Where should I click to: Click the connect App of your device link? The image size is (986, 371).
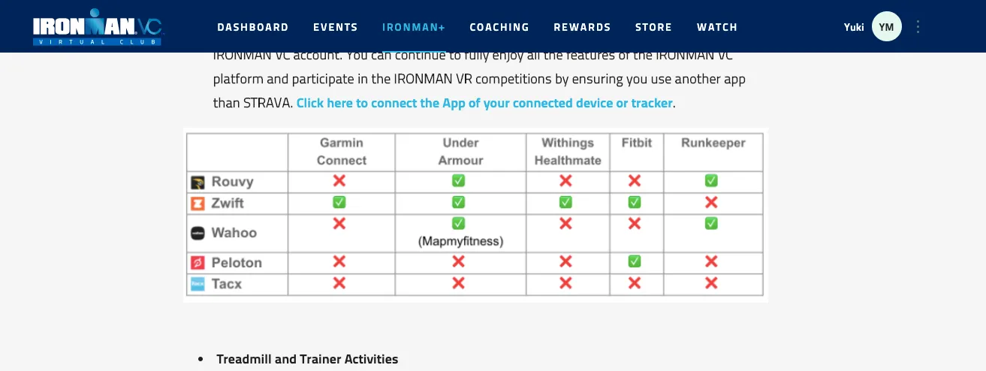pos(484,103)
